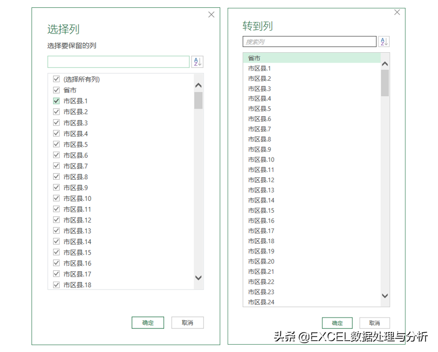The height and width of the screenshot is (352, 438).
Task: Select 市区县.23 in 转到列 list
Action: 312,292
